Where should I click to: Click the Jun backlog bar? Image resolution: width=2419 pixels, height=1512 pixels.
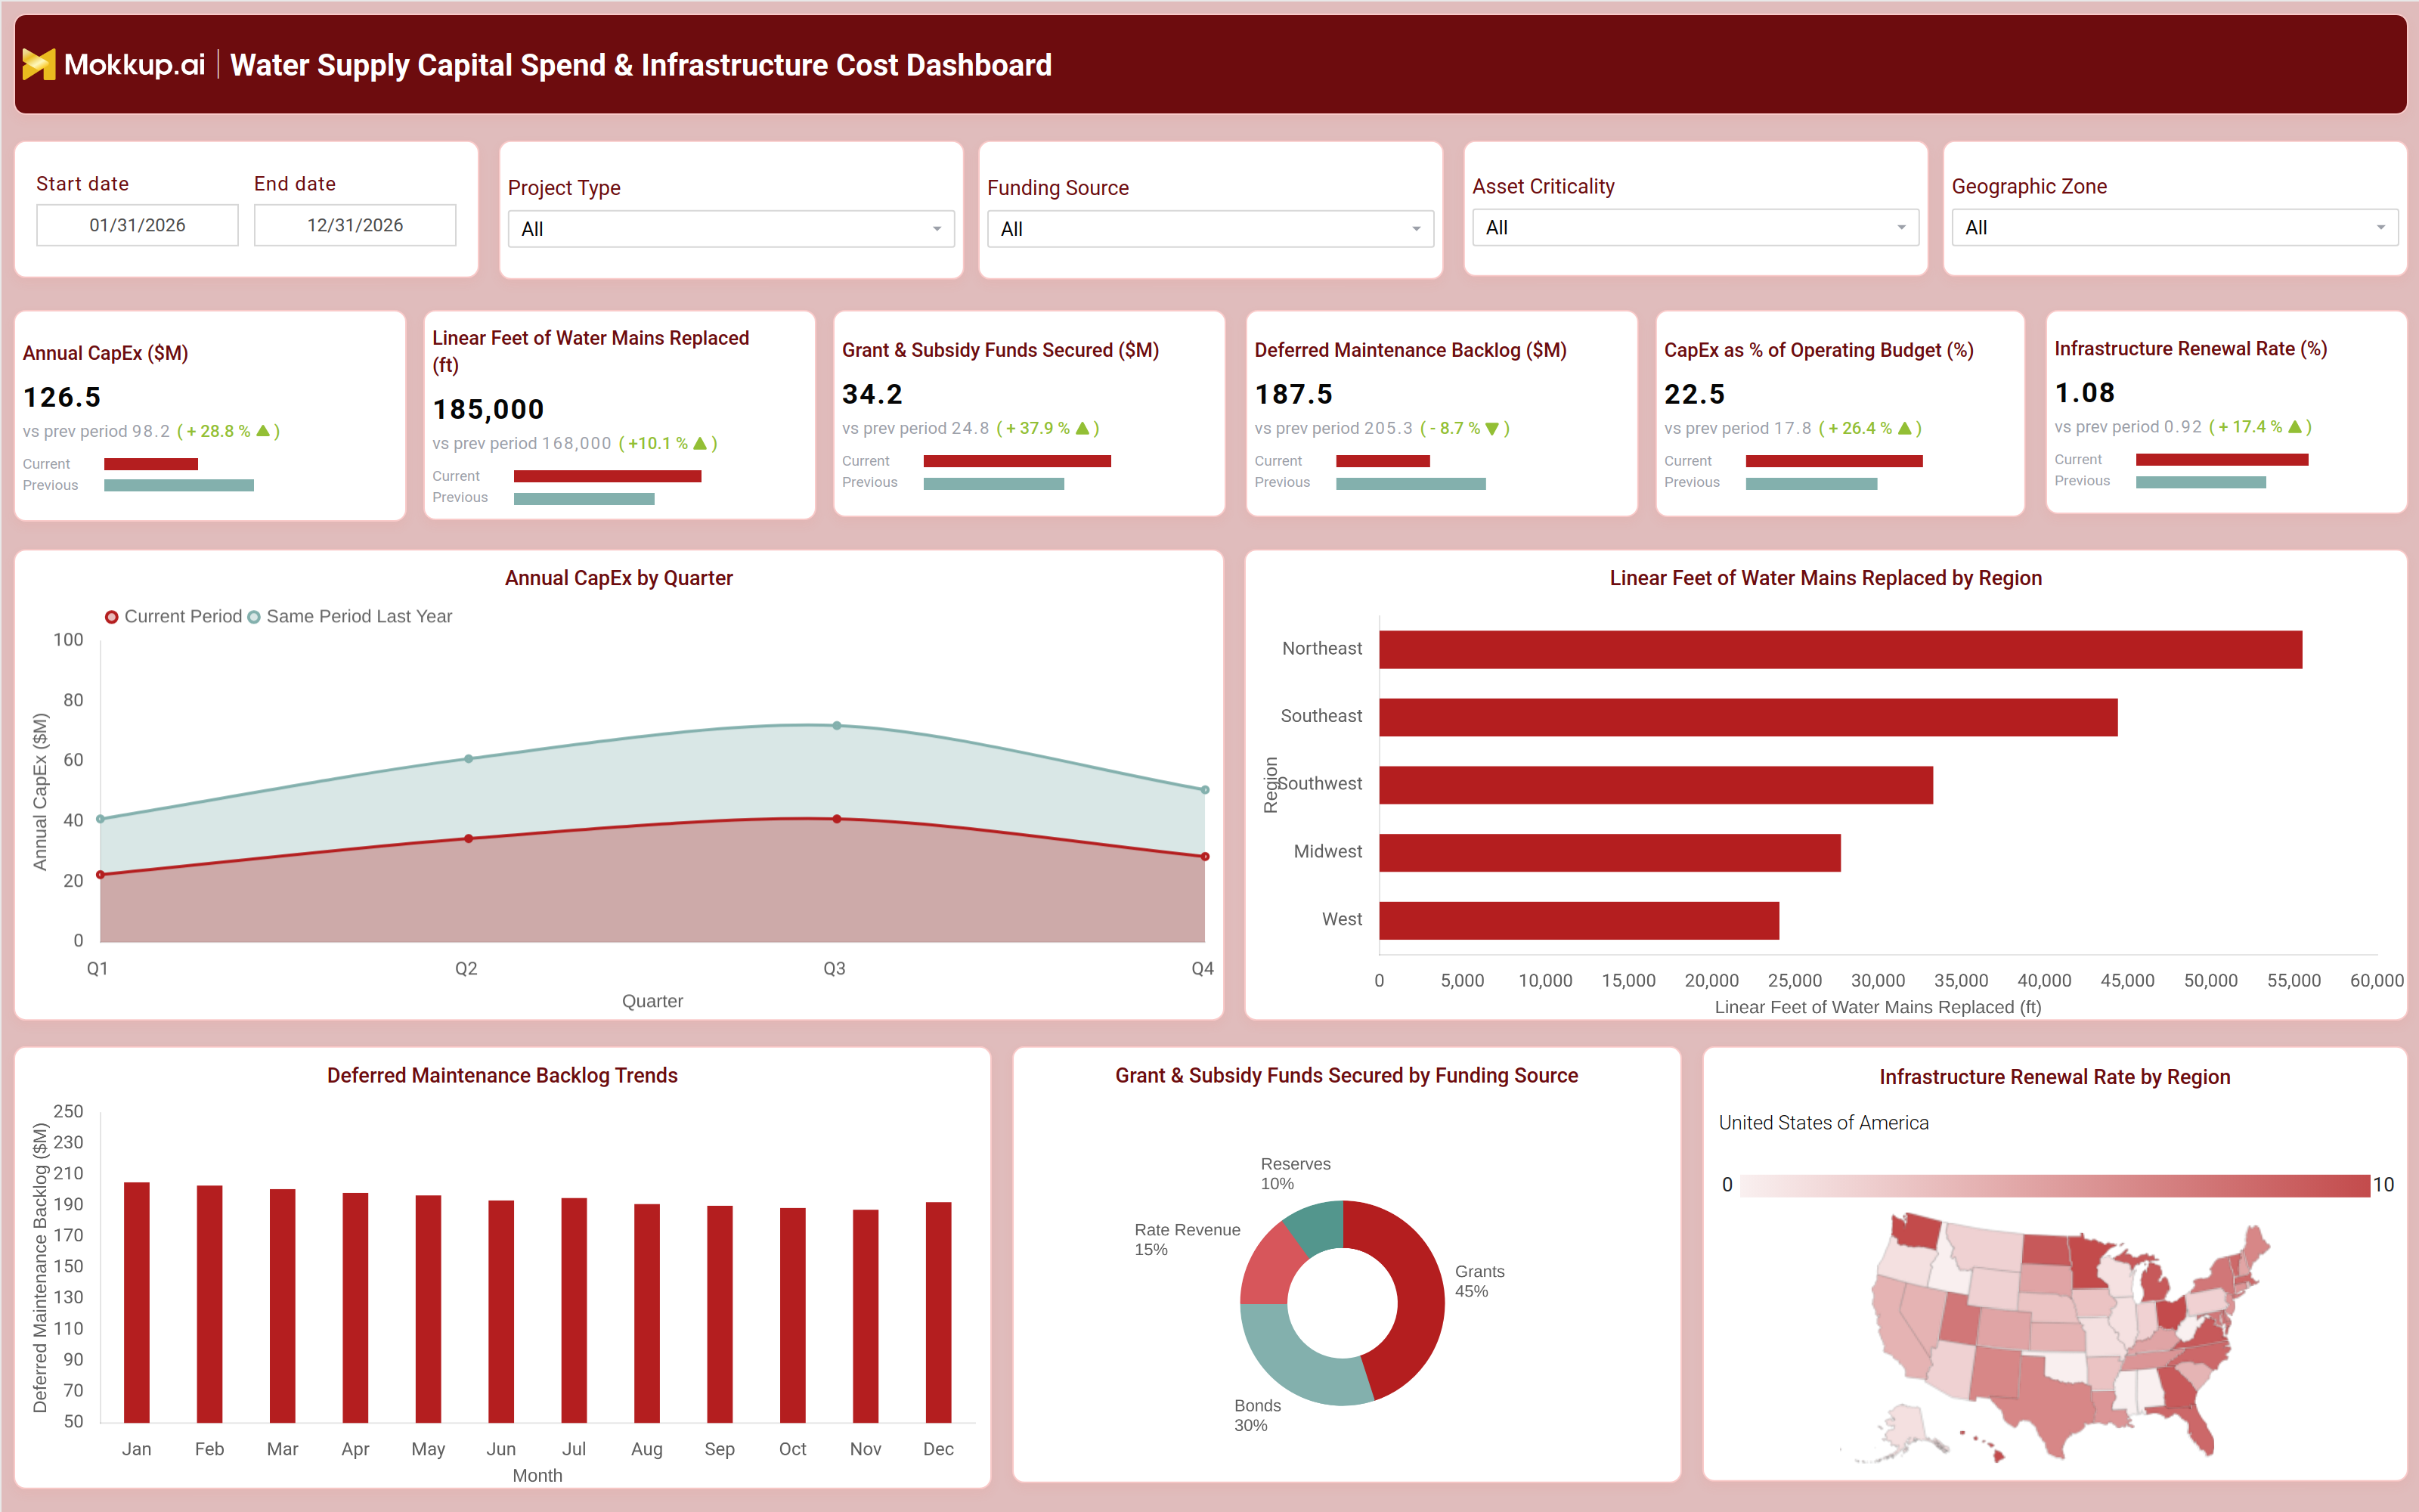point(500,1311)
